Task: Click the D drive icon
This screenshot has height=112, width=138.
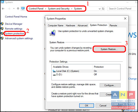Action: point(54,75)
